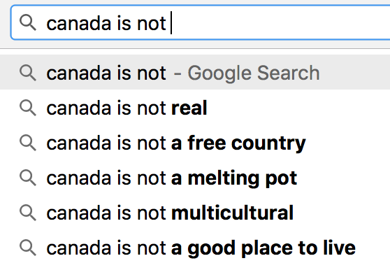
Task: Click the search icon next to 'canada is not real'
Action: (x=28, y=108)
